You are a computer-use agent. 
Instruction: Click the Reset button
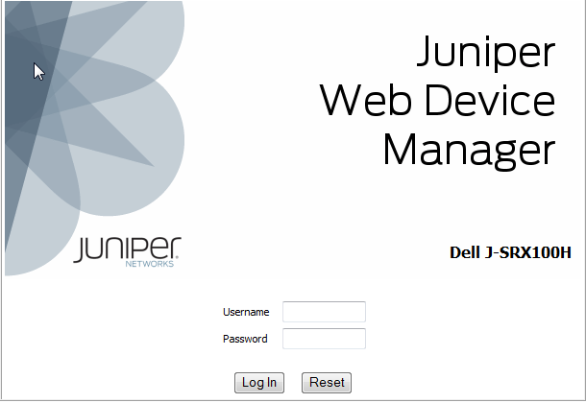[326, 383]
